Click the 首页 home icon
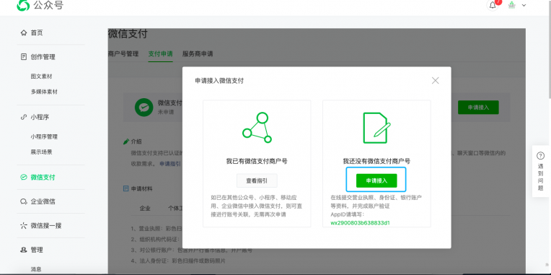Image resolution: width=551 pixels, height=275 pixels. tap(24, 32)
